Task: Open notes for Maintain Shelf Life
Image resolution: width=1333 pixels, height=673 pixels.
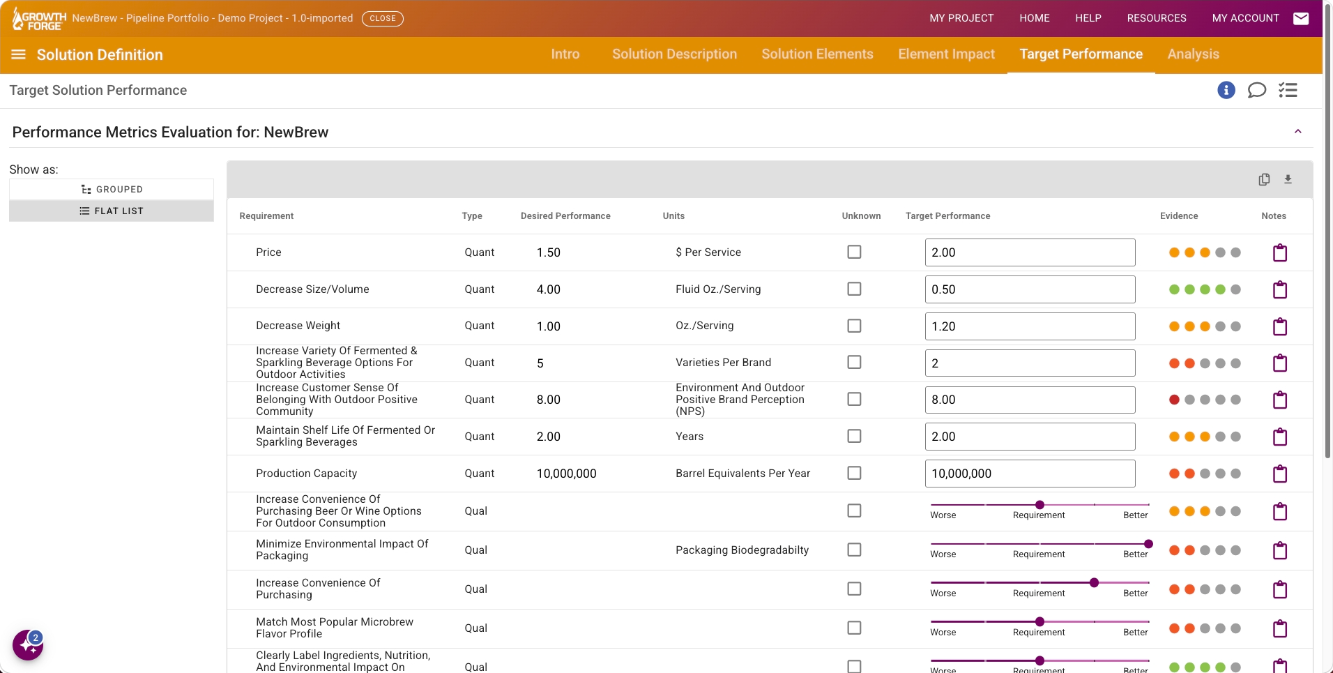Action: tap(1280, 437)
